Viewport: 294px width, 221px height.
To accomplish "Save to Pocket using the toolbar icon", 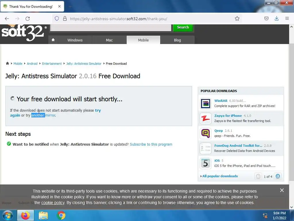I will tap(266, 18).
